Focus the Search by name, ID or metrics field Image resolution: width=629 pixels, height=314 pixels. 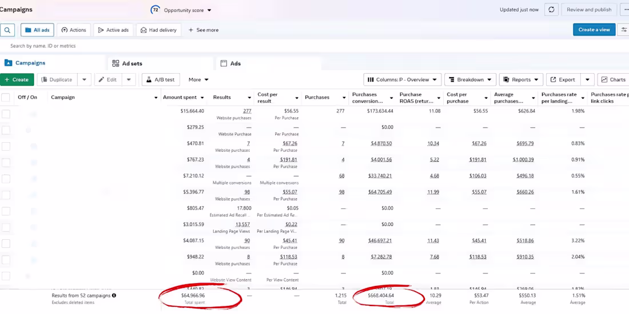[x=161, y=46]
